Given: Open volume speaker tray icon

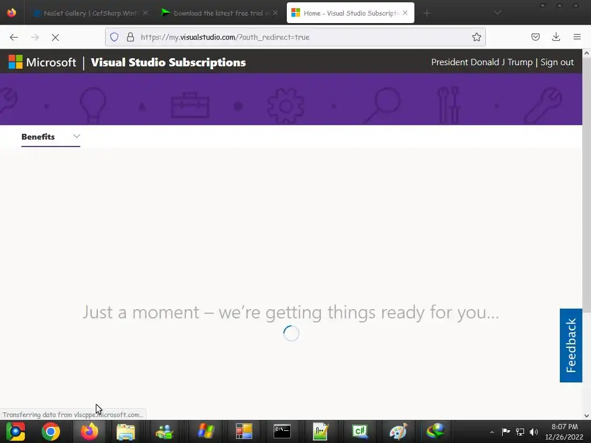Looking at the screenshot, I should [x=534, y=431].
